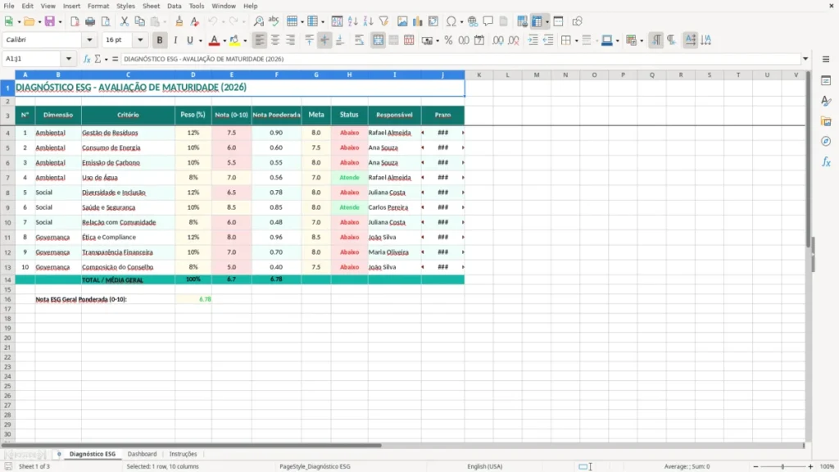Click column header K
Image resolution: width=839 pixels, height=472 pixels.
click(478, 75)
